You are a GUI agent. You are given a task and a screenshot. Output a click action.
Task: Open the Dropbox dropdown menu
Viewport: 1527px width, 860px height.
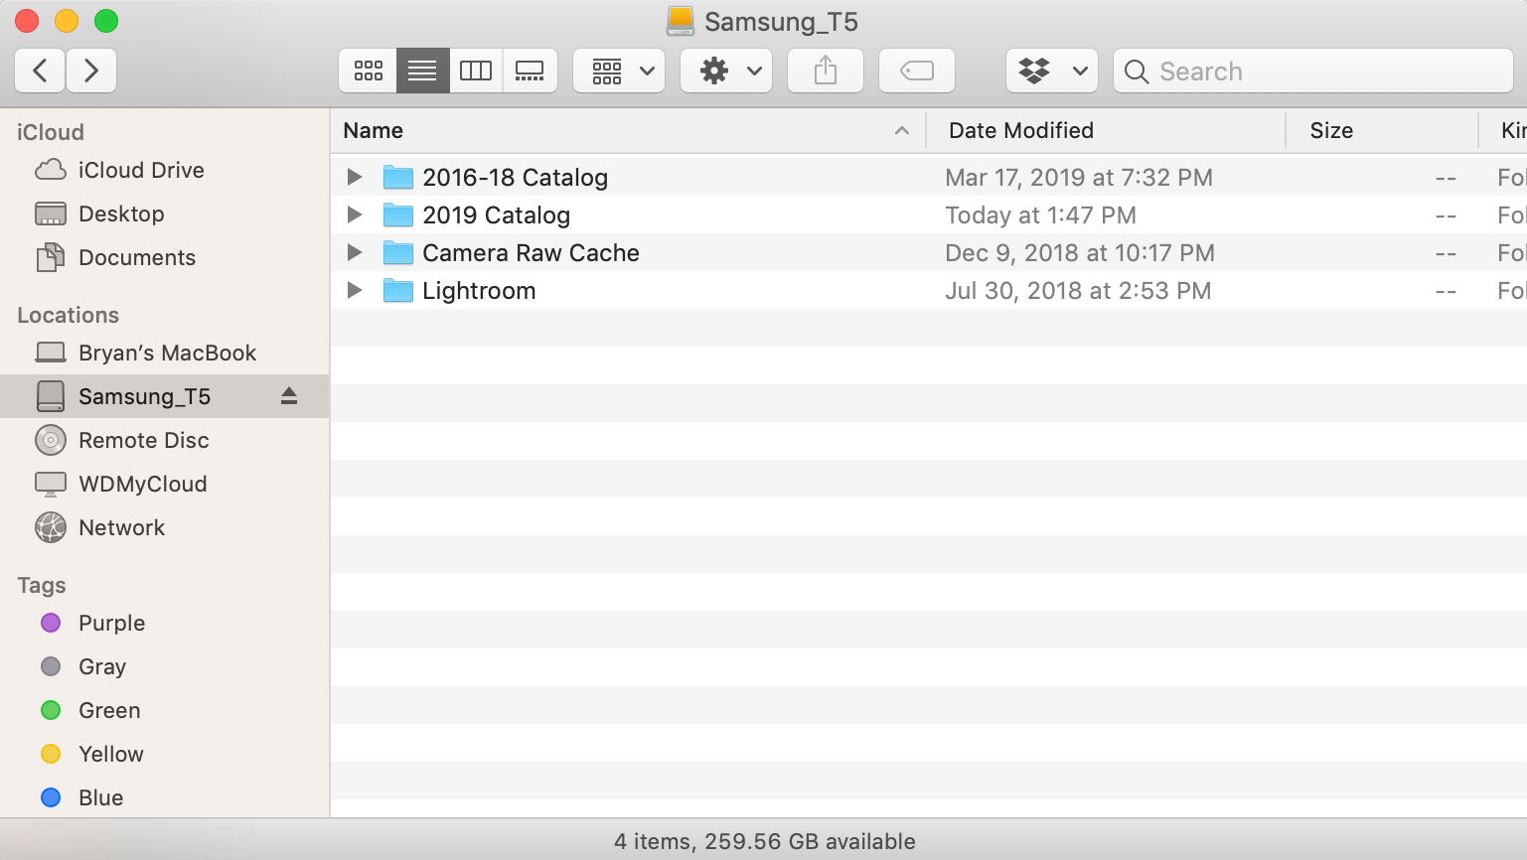click(1052, 71)
